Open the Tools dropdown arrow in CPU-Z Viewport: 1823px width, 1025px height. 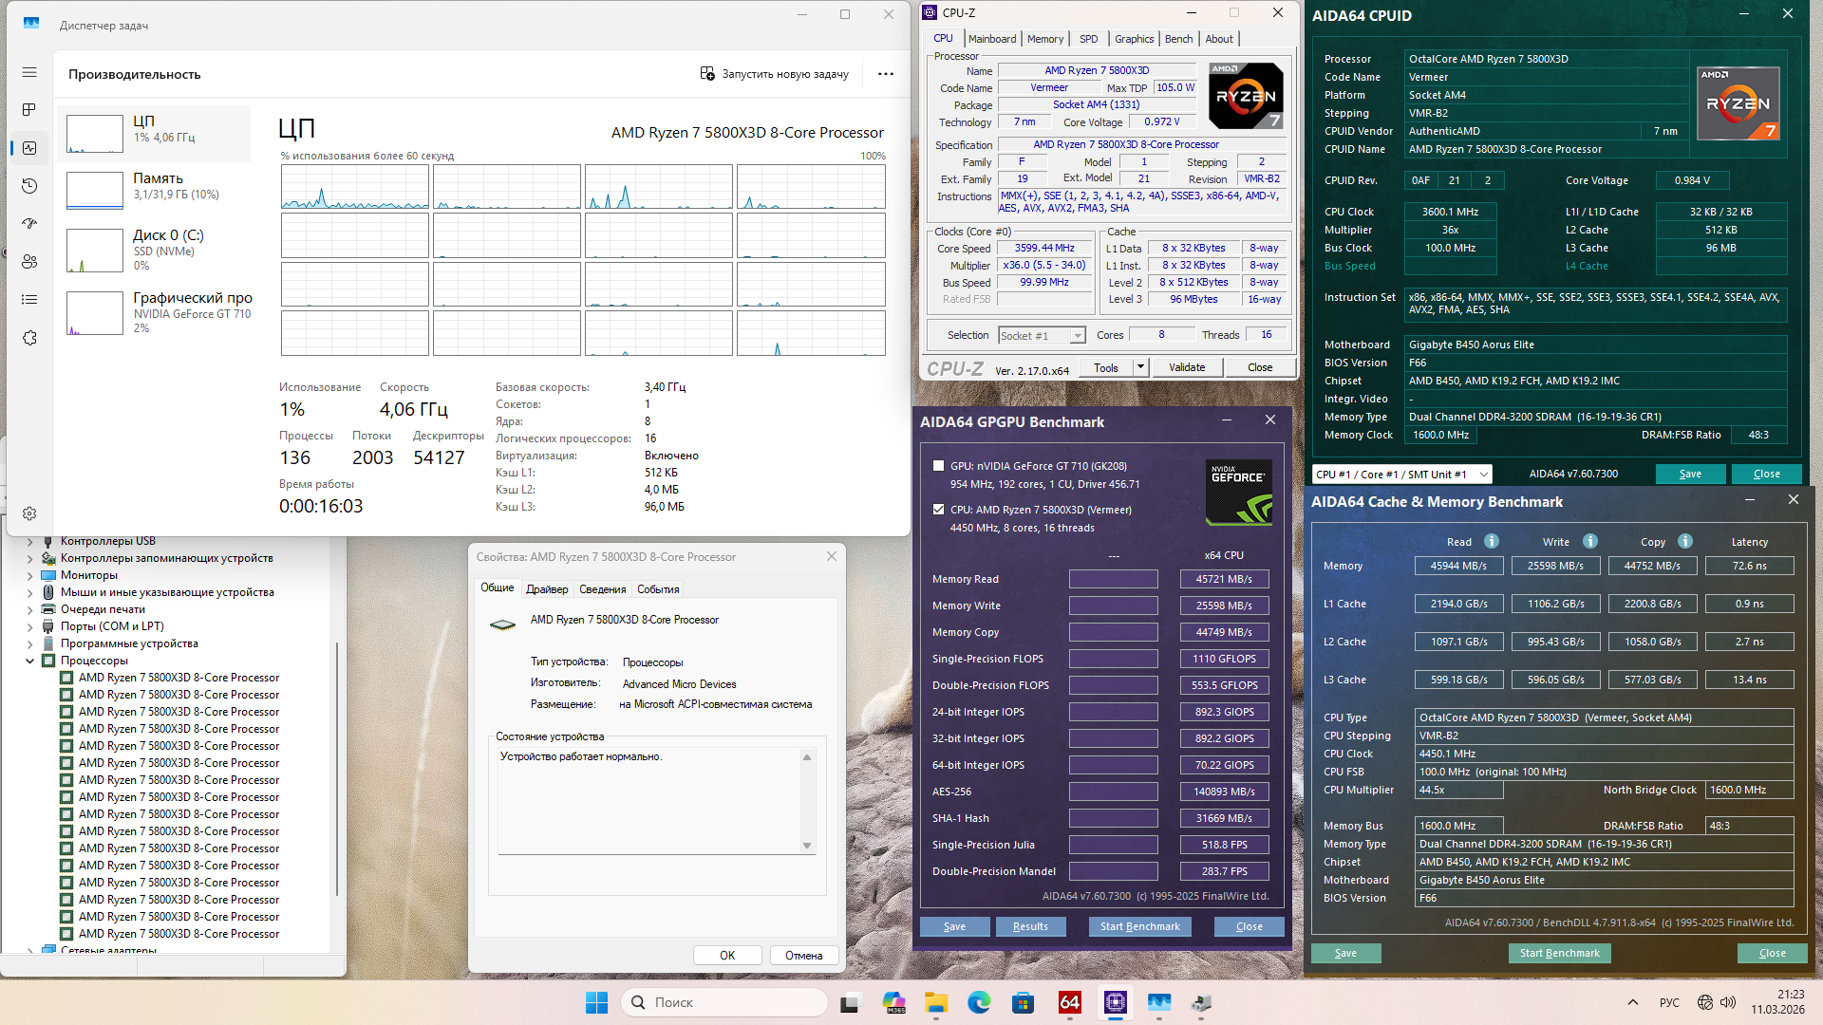pos(1140,367)
